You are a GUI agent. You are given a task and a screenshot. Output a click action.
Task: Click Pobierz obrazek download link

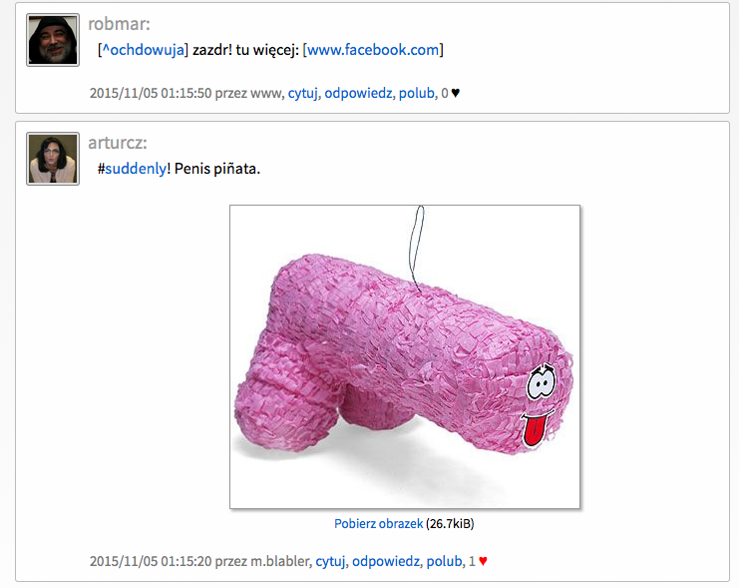tap(378, 524)
